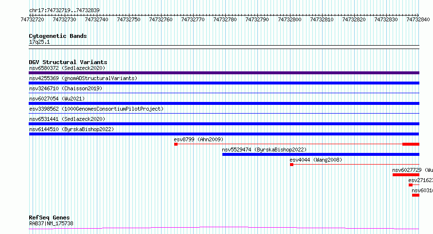The width and height of the screenshot is (433, 234).
Task: Click the purple nsv6580372 variant bar
Action: pyautogui.click(x=224, y=73)
